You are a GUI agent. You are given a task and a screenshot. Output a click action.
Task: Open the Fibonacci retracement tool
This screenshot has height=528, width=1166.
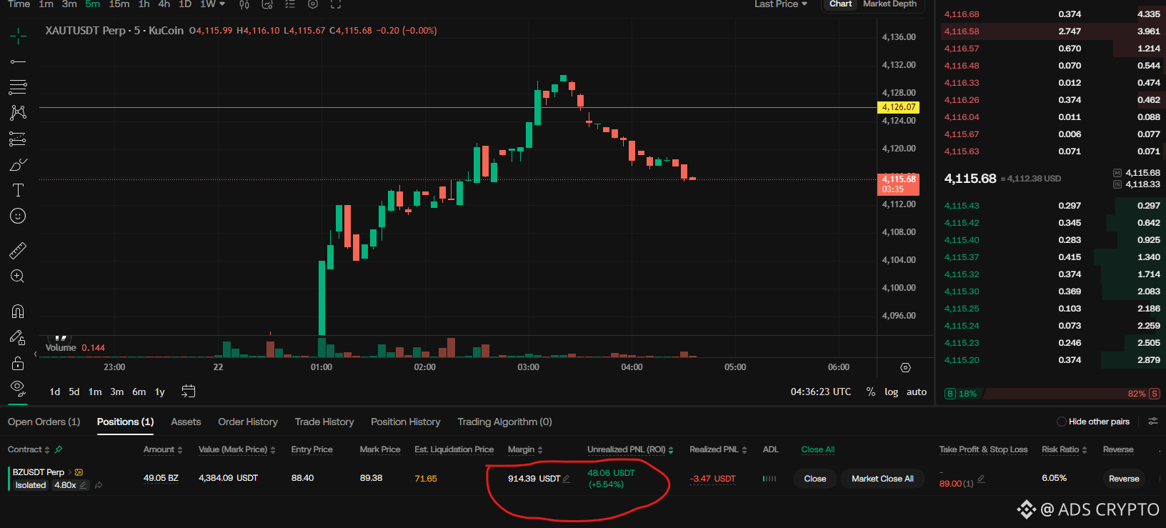pos(18,87)
